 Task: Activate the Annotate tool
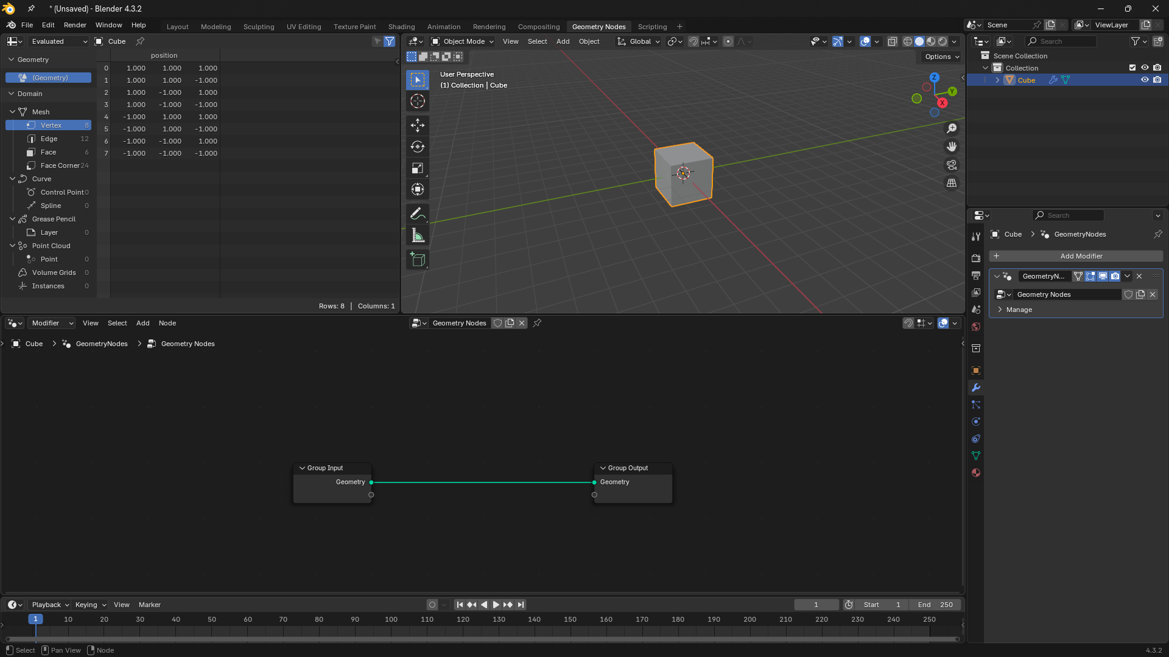(x=418, y=214)
